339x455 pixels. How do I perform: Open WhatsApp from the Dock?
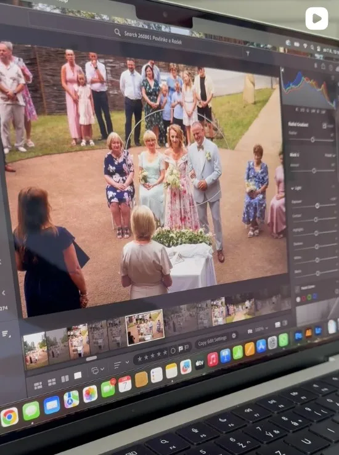pyautogui.click(x=284, y=340)
